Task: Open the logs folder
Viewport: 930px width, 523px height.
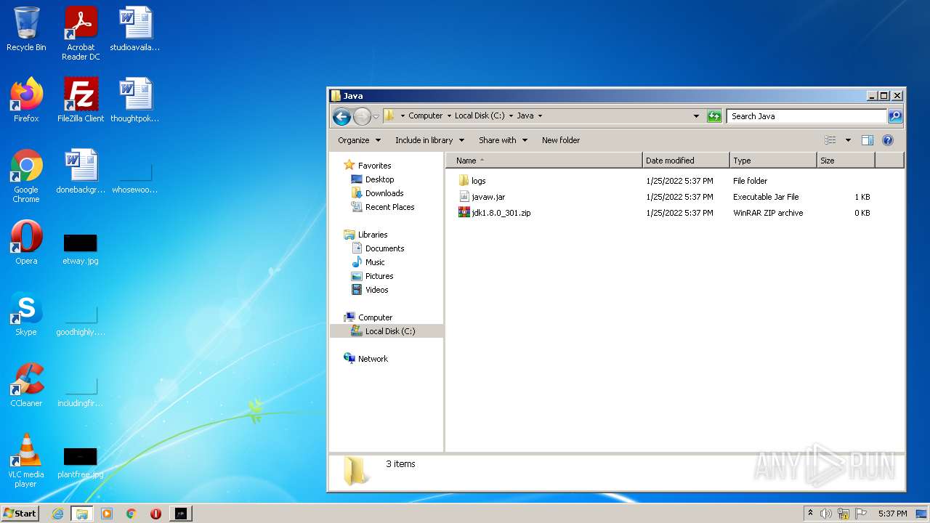Action: [x=478, y=181]
